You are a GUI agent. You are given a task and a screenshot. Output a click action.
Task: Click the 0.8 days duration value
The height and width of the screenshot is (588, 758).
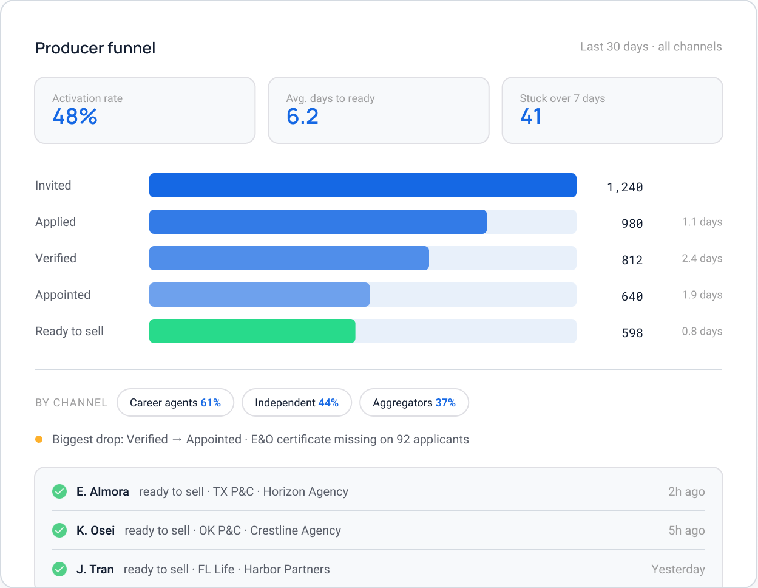[x=702, y=331]
